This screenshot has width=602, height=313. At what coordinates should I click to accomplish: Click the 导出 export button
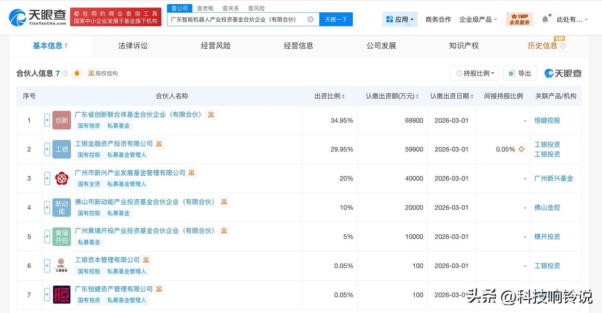pyautogui.click(x=520, y=73)
